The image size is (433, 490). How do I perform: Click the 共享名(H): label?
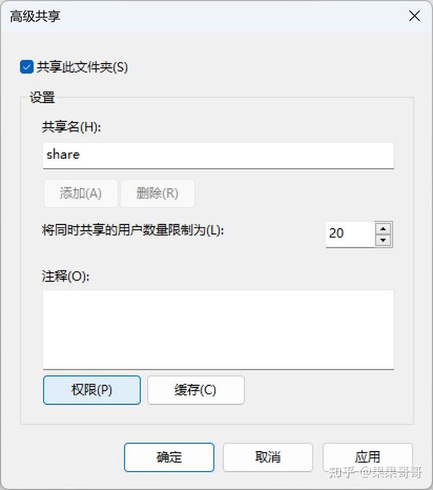pyautogui.click(x=71, y=127)
